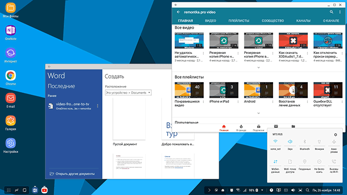Open Samsung Internet browser desktop icon

10,55
